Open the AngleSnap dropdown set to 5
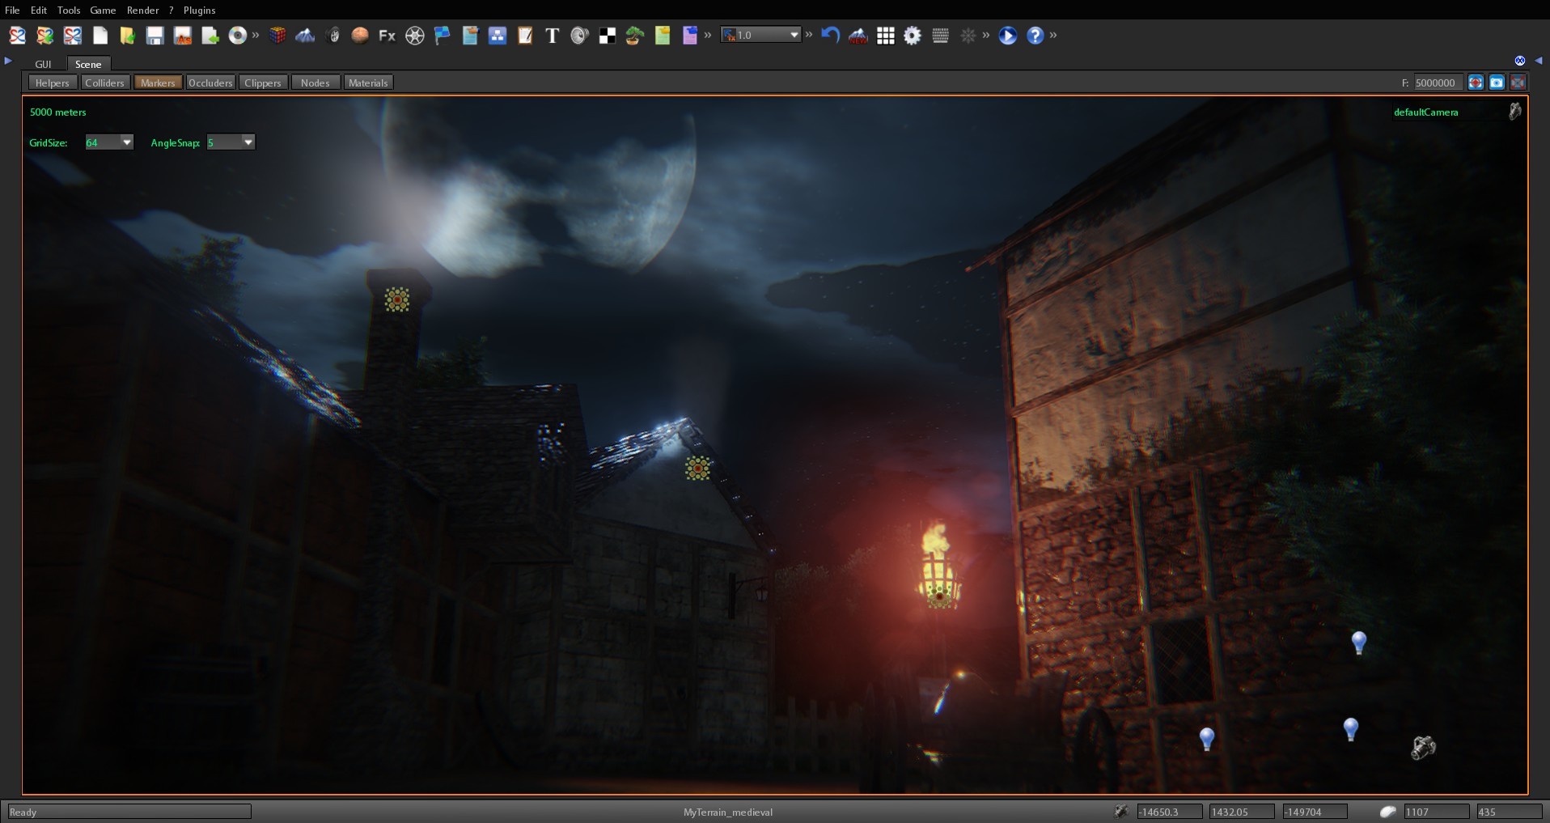The image size is (1550, 823). coord(230,142)
